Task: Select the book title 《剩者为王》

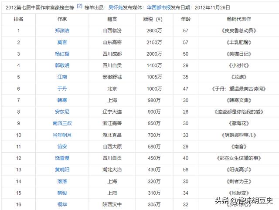Action: tap(239, 181)
